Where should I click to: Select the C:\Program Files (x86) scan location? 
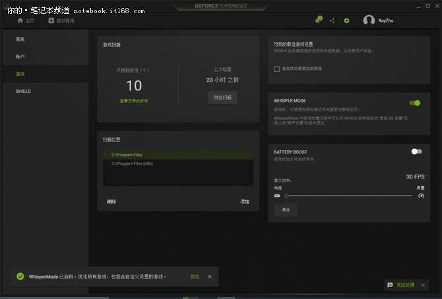[x=178, y=163]
